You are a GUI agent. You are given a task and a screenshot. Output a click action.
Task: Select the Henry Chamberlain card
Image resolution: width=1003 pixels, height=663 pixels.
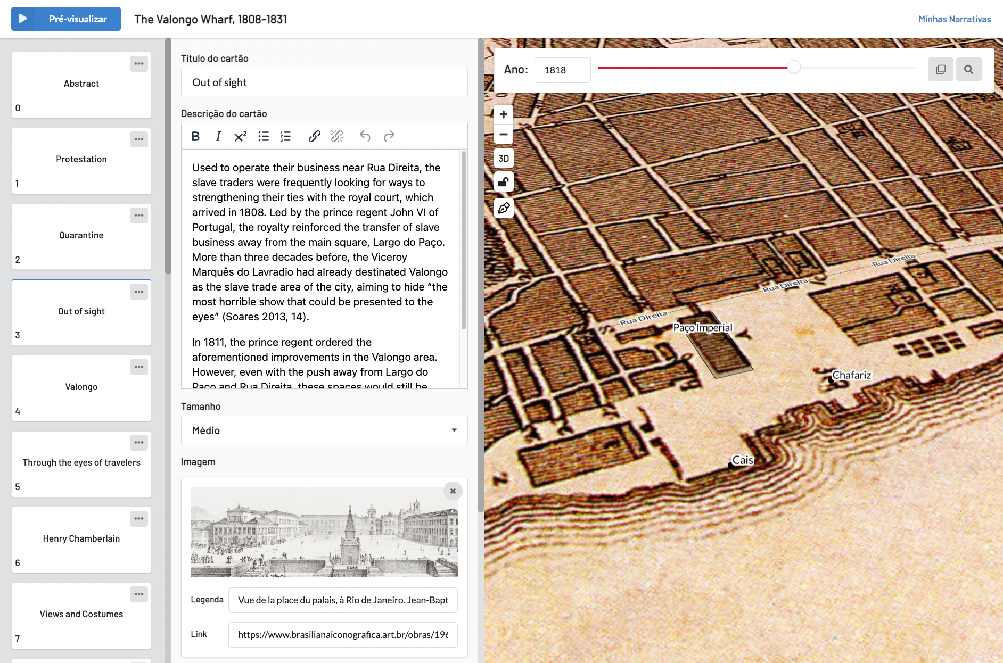(81, 540)
